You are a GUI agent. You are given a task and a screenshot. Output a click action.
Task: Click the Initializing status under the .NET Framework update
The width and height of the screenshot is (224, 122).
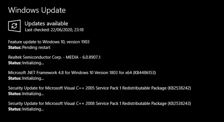coord(33,78)
